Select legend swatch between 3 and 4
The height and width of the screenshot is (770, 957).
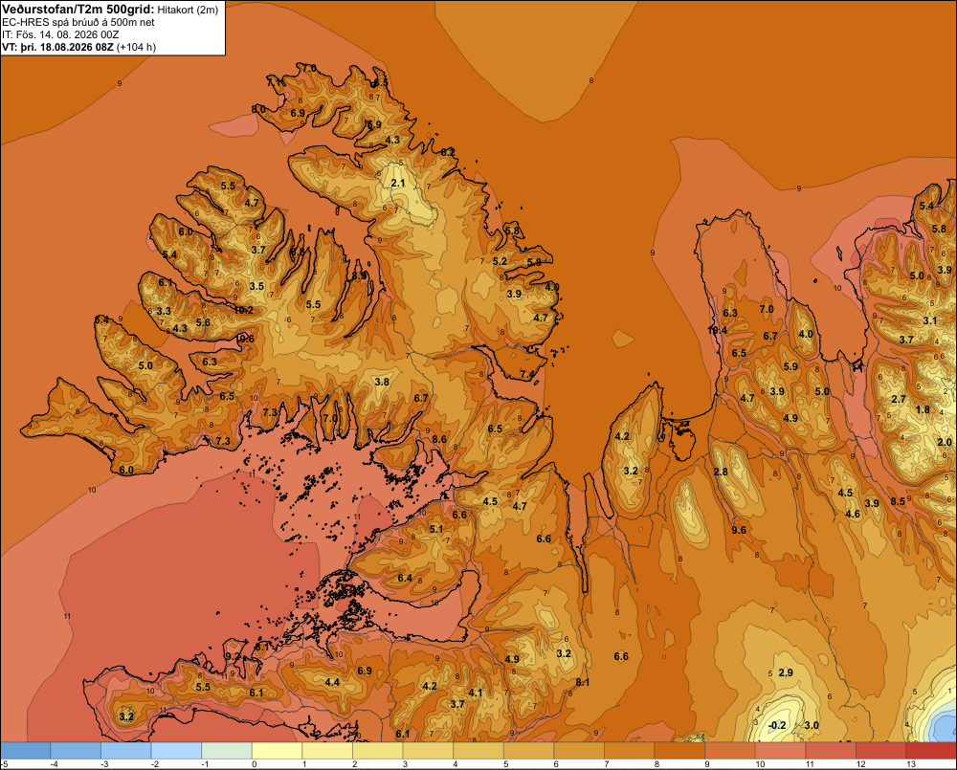click(428, 751)
